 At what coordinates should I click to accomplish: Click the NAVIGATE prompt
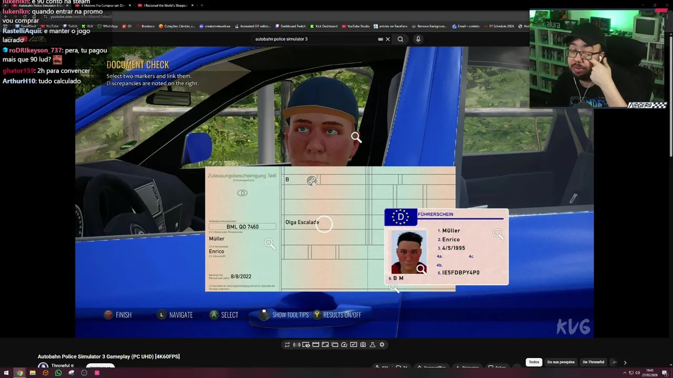point(175,315)
